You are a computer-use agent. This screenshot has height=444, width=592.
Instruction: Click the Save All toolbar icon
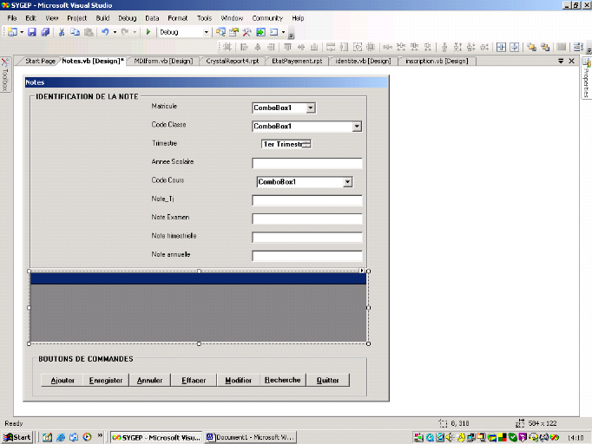pos(45,32)
